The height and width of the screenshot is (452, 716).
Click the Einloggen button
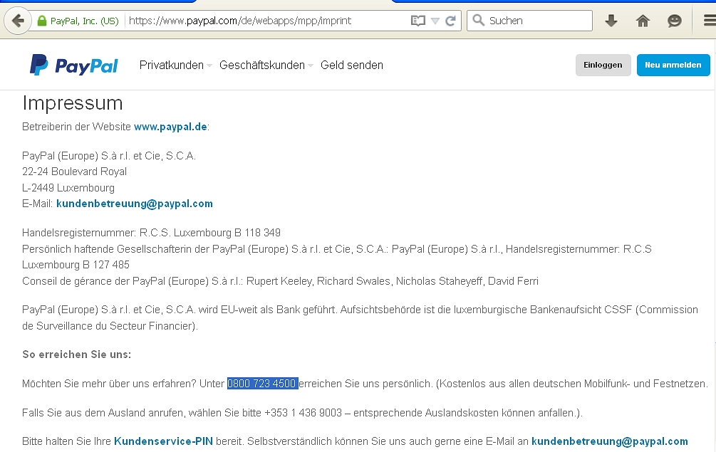(x=603, y=65)
